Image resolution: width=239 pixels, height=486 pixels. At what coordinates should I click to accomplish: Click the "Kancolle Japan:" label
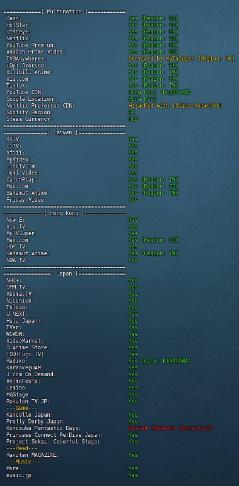tap(29, 415)
